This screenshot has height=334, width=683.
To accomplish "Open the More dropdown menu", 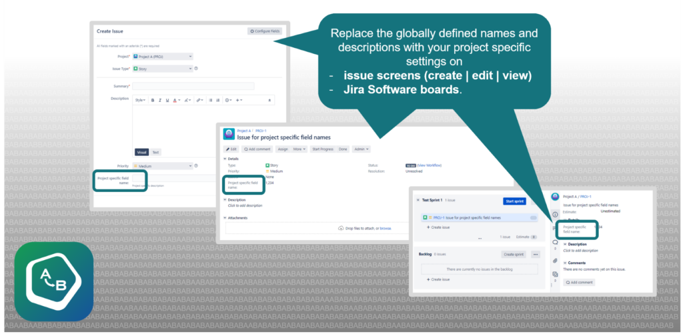I will click(x=299, y=149).
